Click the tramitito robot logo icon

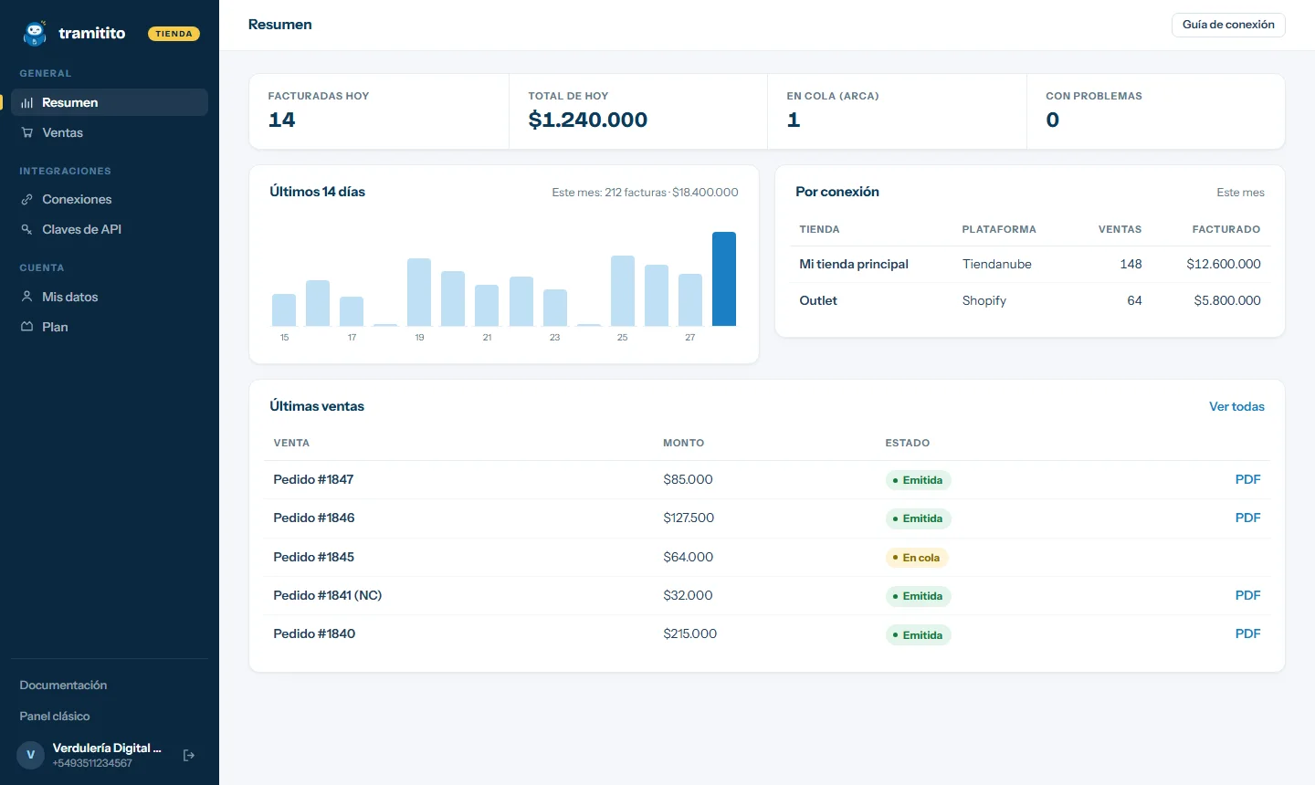click(35, 34)
